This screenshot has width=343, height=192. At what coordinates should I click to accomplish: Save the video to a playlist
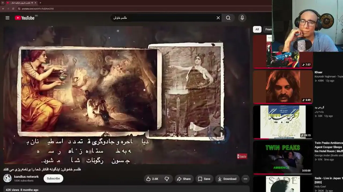pyautogui.click(x=204, y=179)
